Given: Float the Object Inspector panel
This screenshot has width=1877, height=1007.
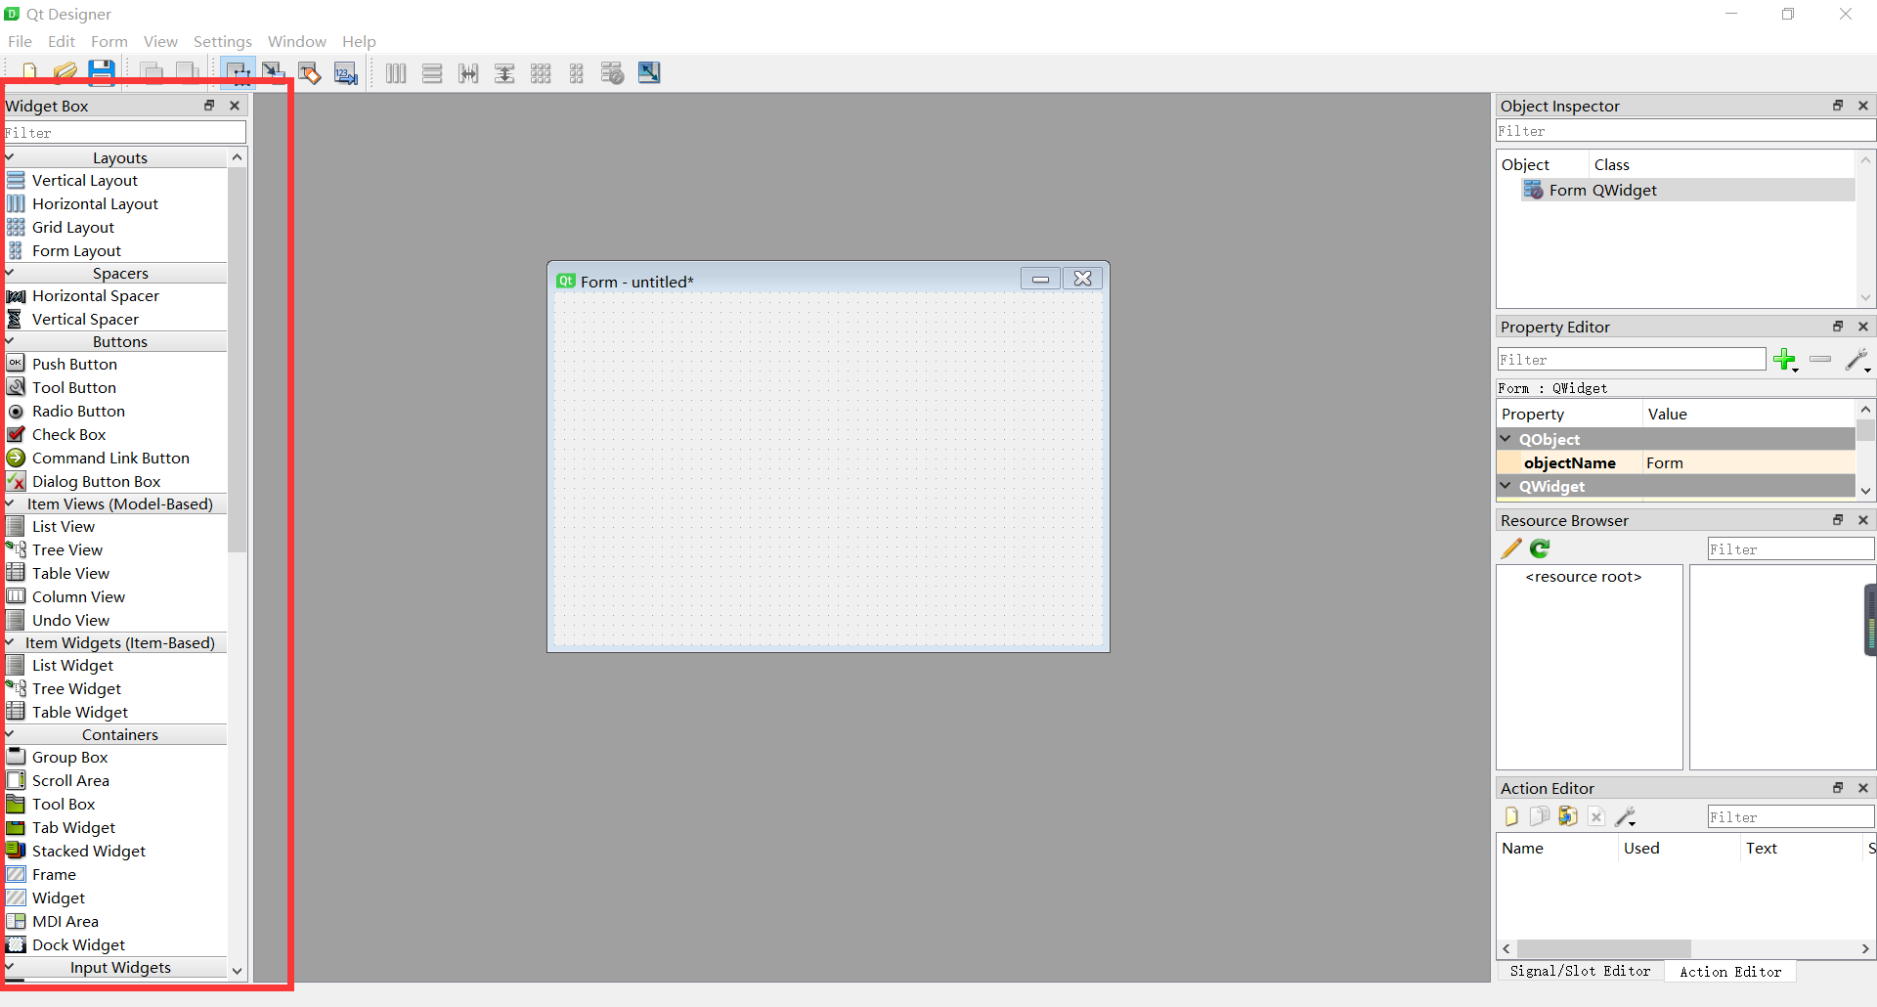Looking at the screenshot, I should tap(1838, 106).
